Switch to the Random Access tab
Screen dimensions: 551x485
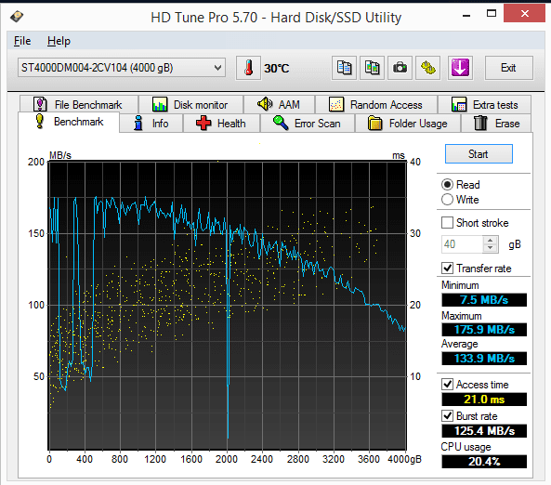pyautogui.click(x=376, y=105)
